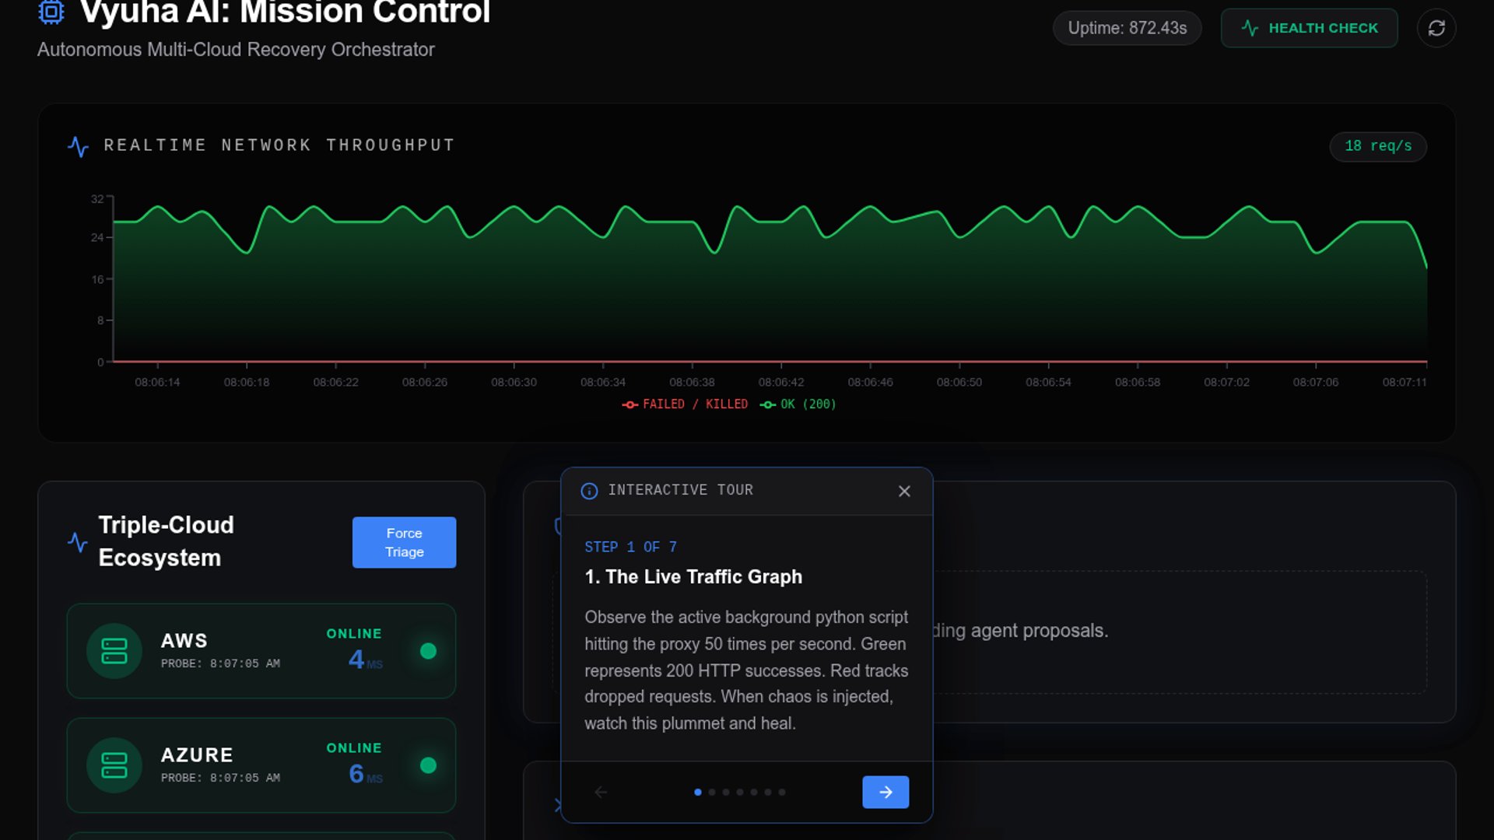Click Azure green online status indicator

[428, 765]
